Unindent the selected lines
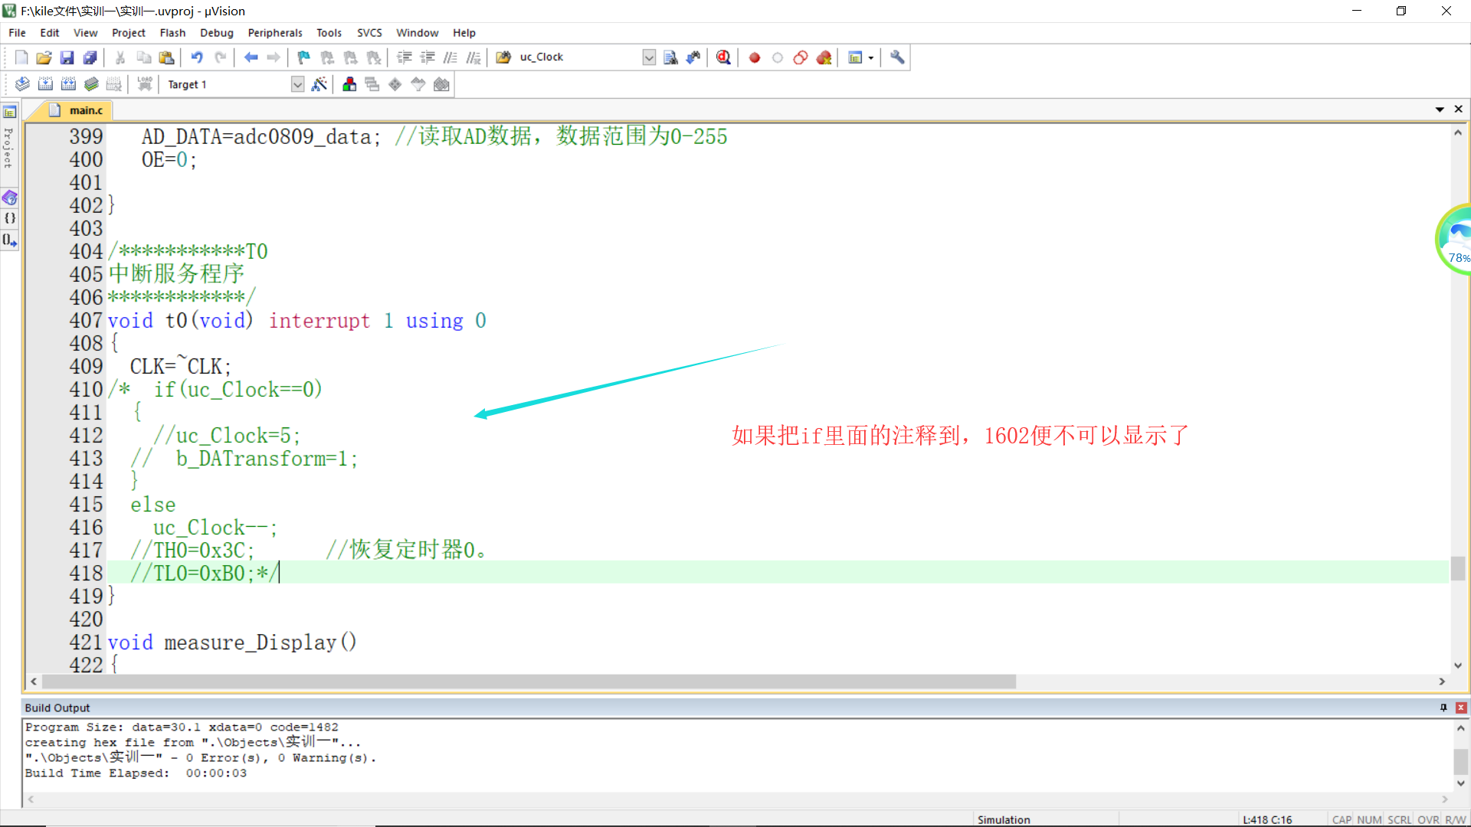This screenshot has height=827, width=1471. pyautogui.click(x=428, y=57)
